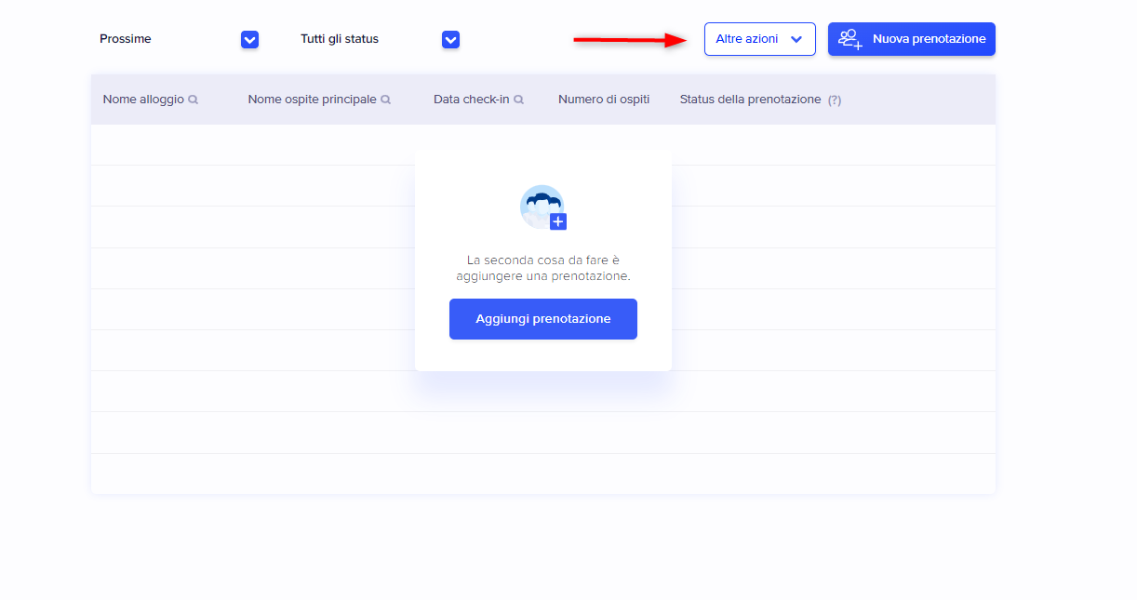Click the Data check-in column header
Screen dimensions: 1137x600
471,100
